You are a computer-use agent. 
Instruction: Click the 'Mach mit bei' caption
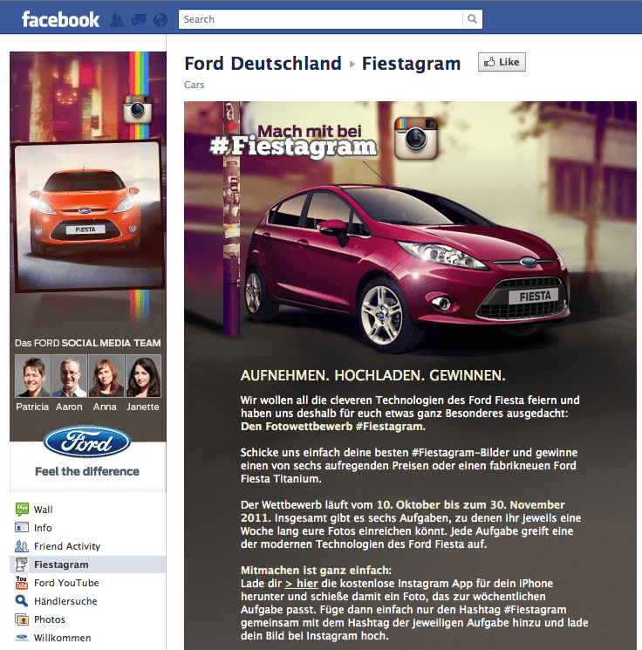pos(310,131)
